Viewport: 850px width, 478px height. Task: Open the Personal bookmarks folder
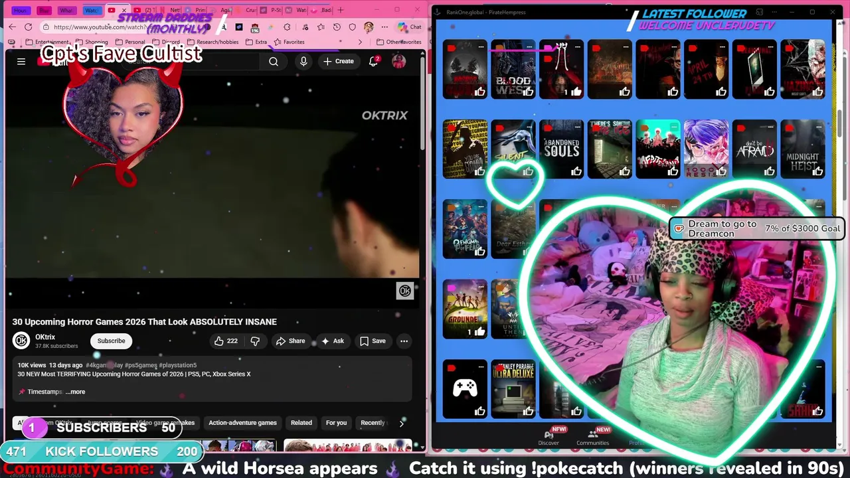[x=130, y=42]
